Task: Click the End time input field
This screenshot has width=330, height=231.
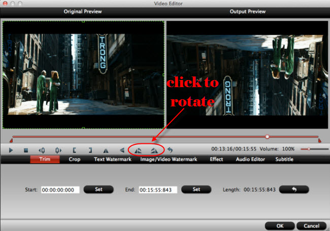Action: (x=158, y=190)
